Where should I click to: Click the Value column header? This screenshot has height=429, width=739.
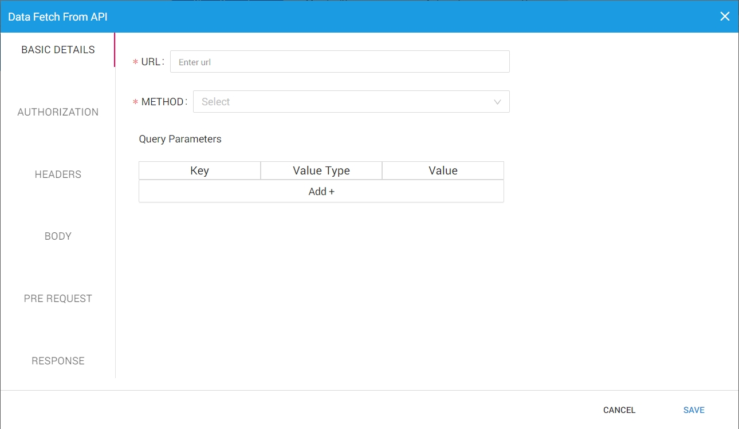(x=443, y=170)
